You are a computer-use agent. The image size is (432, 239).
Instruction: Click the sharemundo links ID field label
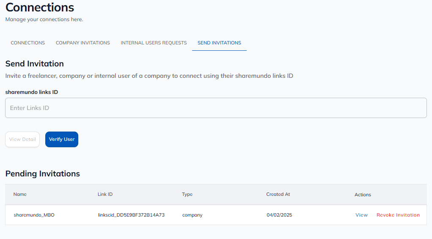[x=31, y=92]
